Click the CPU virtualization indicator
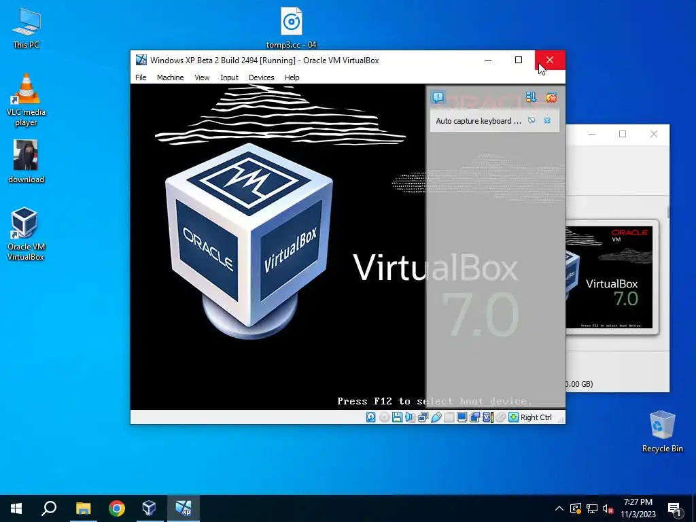 coord(488,417)
